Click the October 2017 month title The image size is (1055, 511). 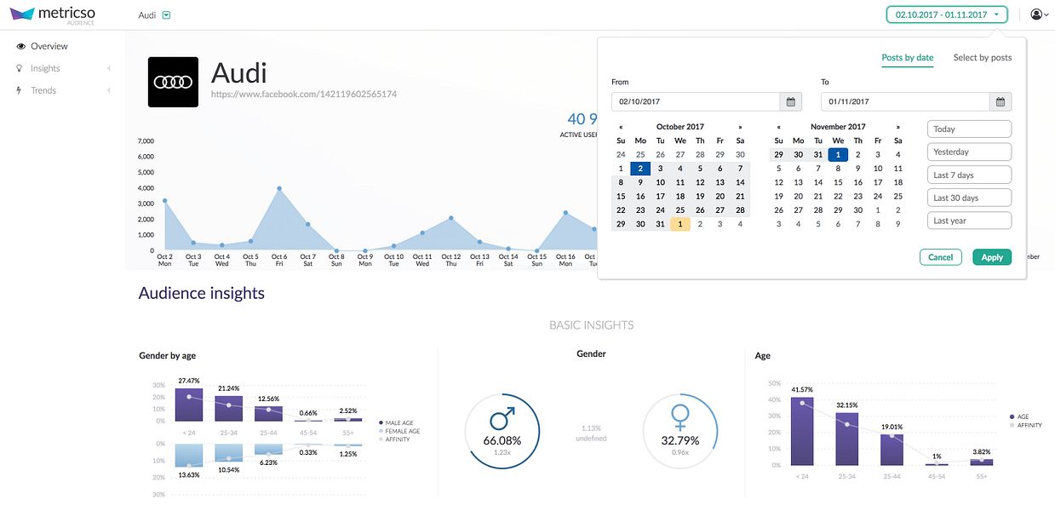tap(680, 127)
